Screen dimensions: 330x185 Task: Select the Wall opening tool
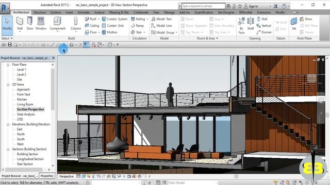coord(262,19)
